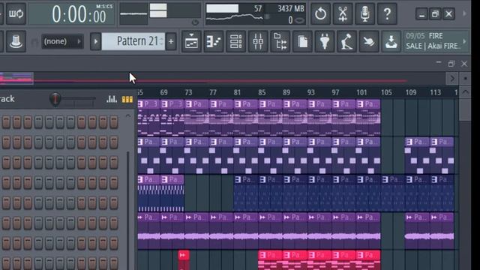The height and width of the screenshot is (270, 480).
Task: Jump to bar 69 on timeline
Action: click(x=163, y=92)
